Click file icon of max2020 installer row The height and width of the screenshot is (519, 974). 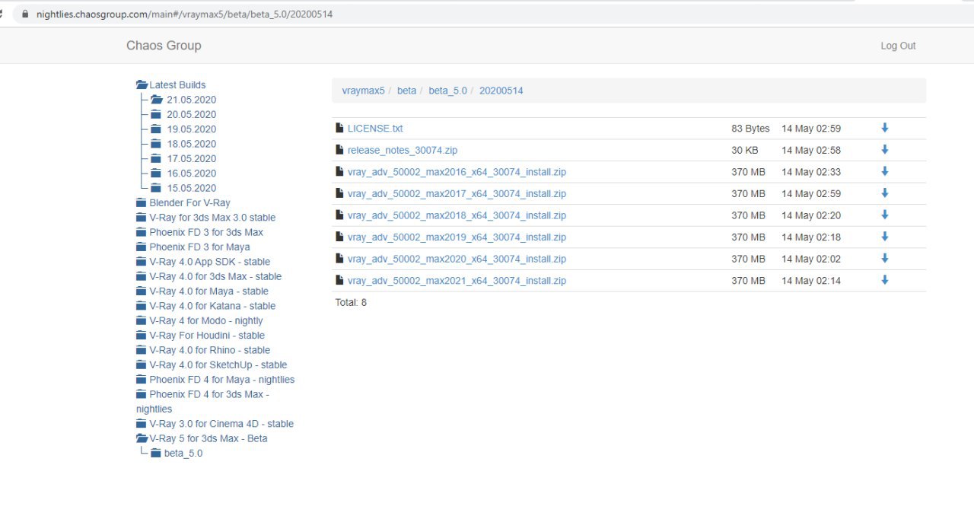tap(339, 258)
